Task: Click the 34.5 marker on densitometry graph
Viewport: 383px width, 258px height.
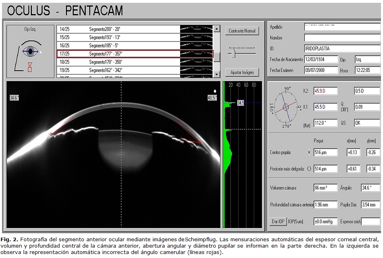Action: tap(240, 103)
